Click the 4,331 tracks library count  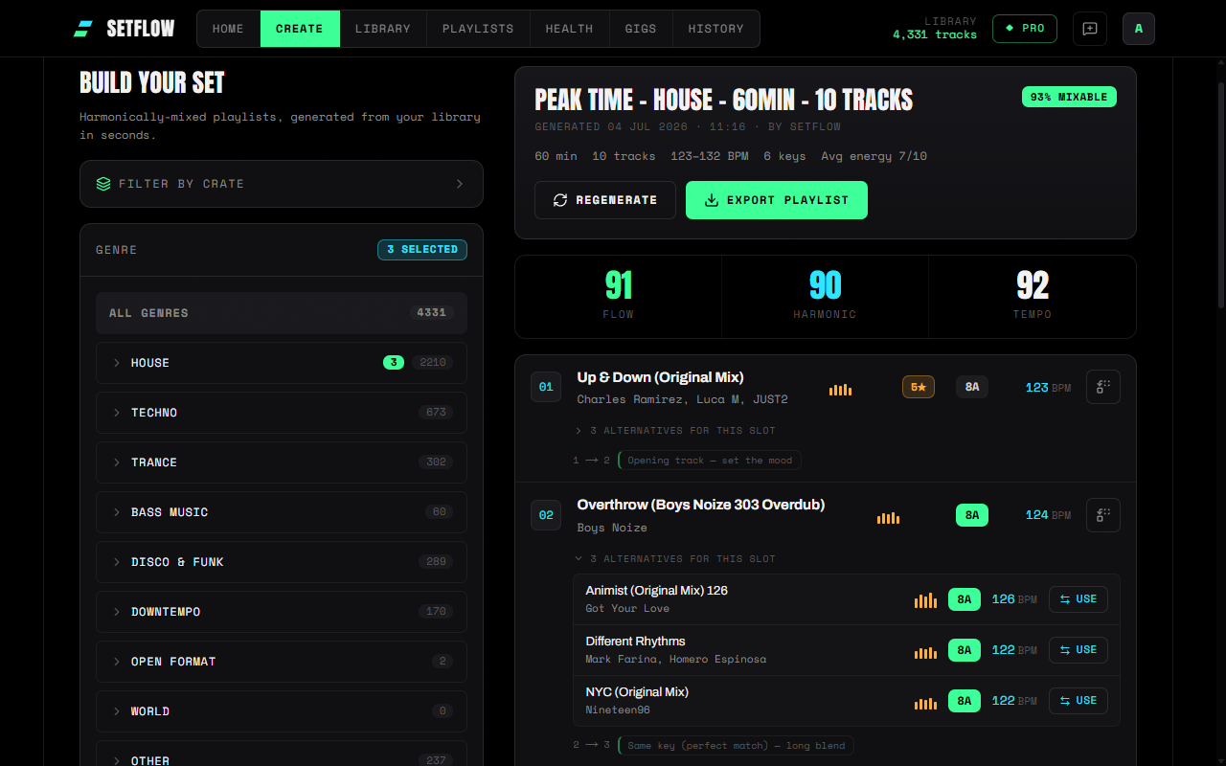coord(935,35)
